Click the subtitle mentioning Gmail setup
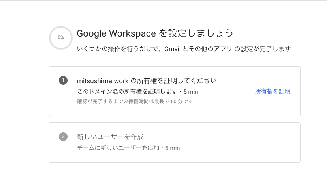 tap(184, 49)
